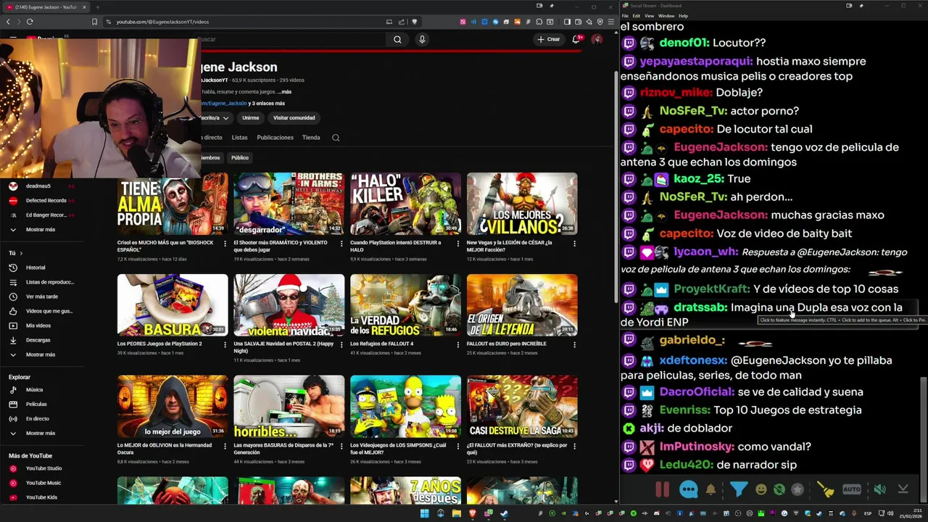Open the Window menu in Social Stream
Image resolution: width=928 pixels, height=522 pixels.
pyautogui.click(x=666, y=15)
